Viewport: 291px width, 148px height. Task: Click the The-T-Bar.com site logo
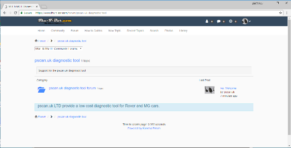[55, 21]
